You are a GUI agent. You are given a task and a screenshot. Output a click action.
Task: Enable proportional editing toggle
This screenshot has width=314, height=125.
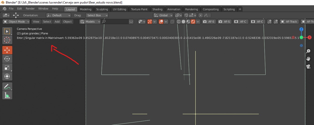200,15
